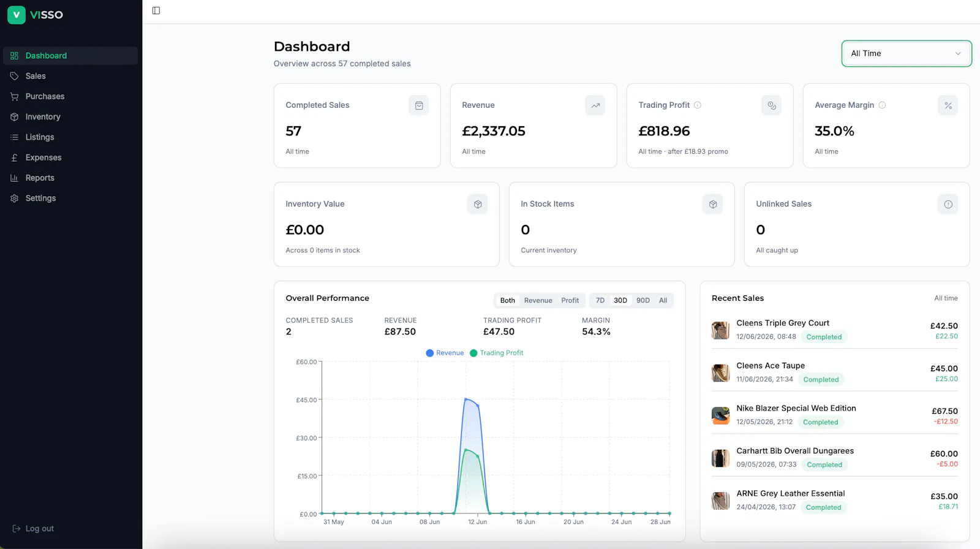Click the Inventory Value box icon
This screenshot has width=980, height=549.
tap(478, 204)
